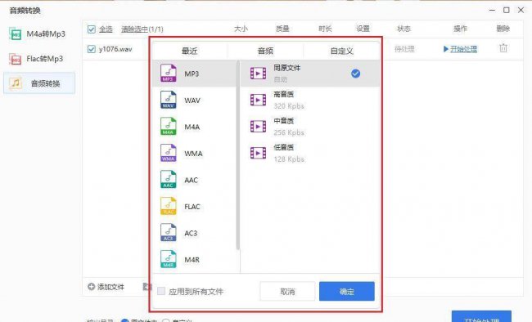The image size is (532, 322).
Task: Switch to the 最近 tab
Action: click(x=190, y=51)
